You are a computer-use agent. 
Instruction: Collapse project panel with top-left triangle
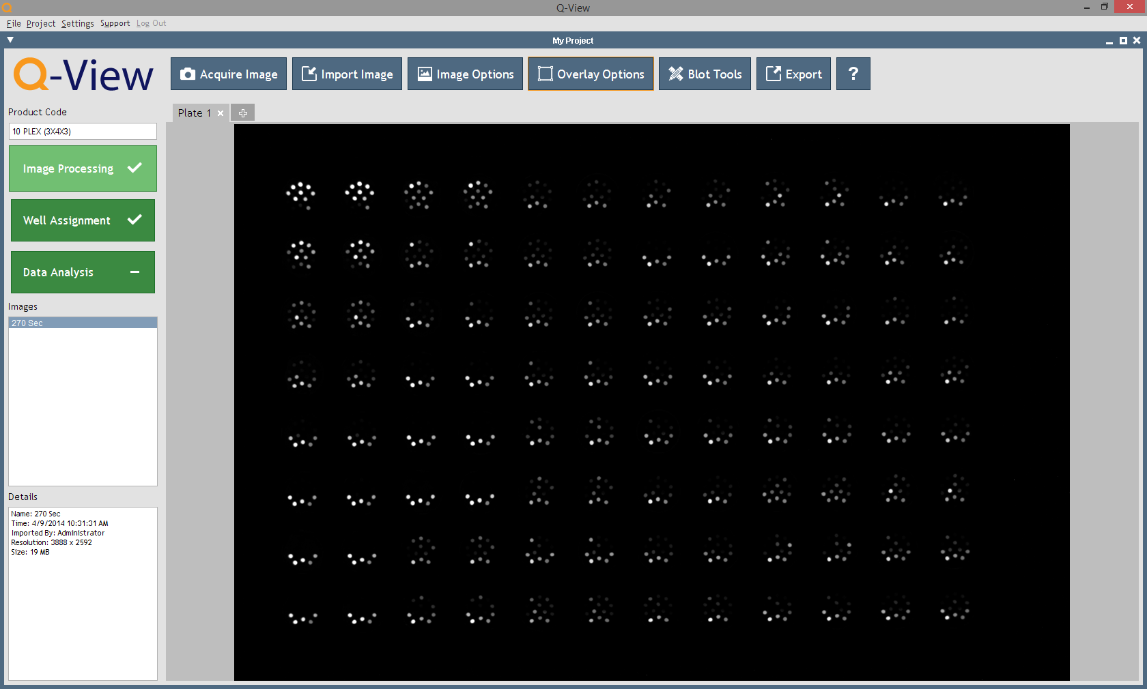pos(10,40)
